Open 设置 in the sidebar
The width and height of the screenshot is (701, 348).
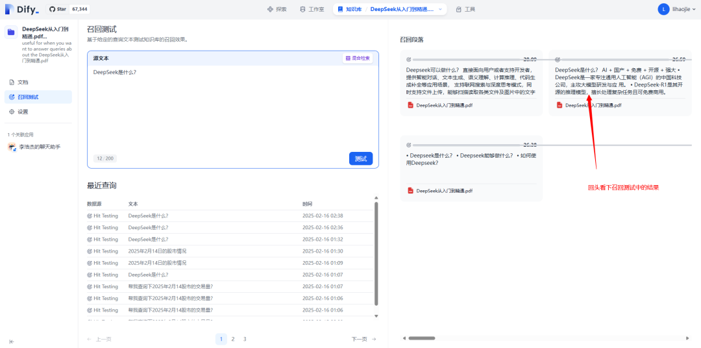pyautogui.click(x=38, y=112)
